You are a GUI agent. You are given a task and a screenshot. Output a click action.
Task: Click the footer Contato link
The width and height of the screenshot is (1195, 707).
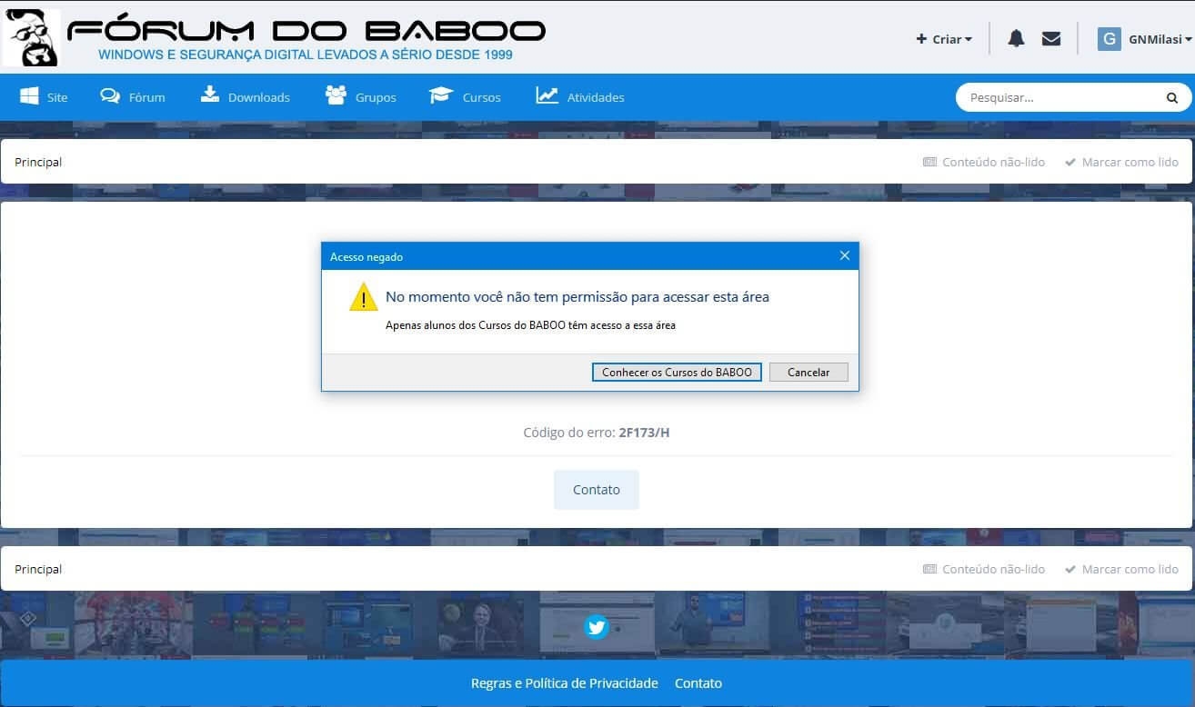tap(698, 683)
